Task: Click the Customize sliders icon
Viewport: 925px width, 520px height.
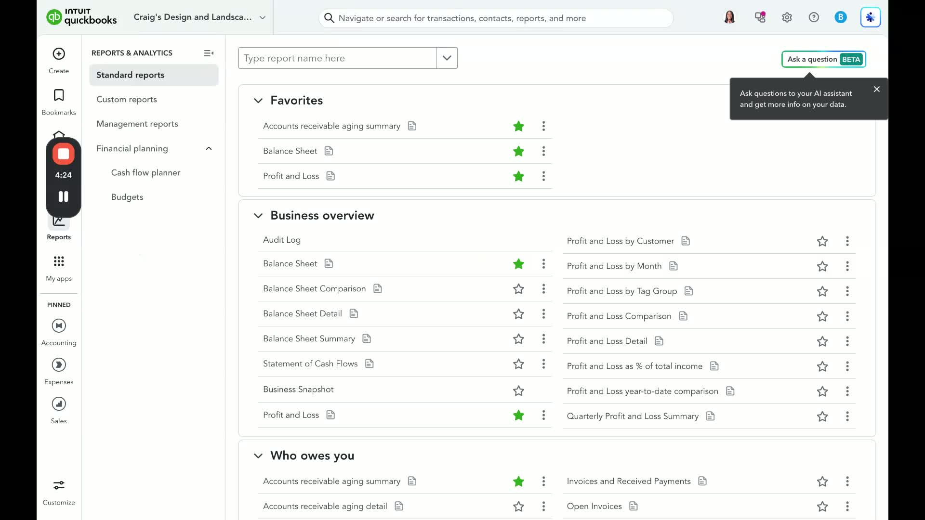Action: tap(59, 485)
